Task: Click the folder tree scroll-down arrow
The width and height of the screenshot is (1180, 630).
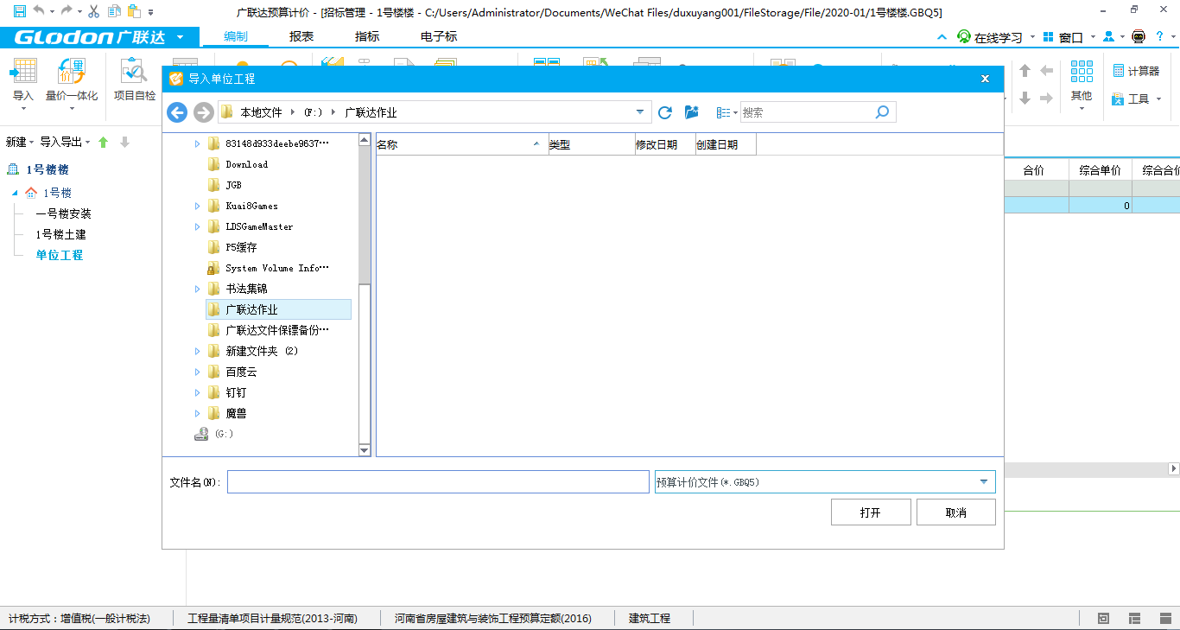Action: click(365, 450)
